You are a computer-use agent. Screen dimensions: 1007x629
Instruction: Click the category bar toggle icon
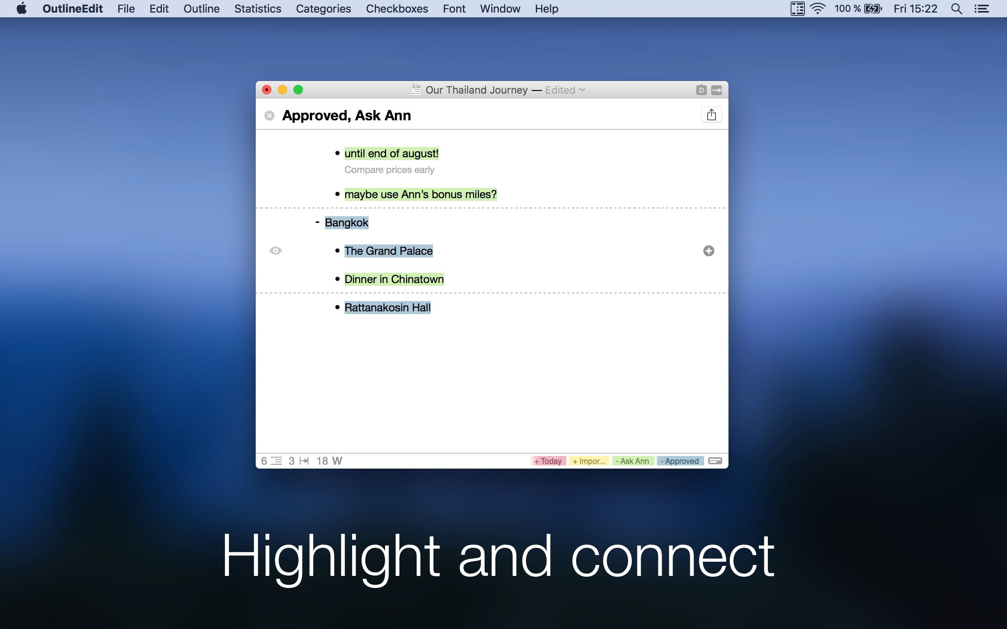(715, 461)
